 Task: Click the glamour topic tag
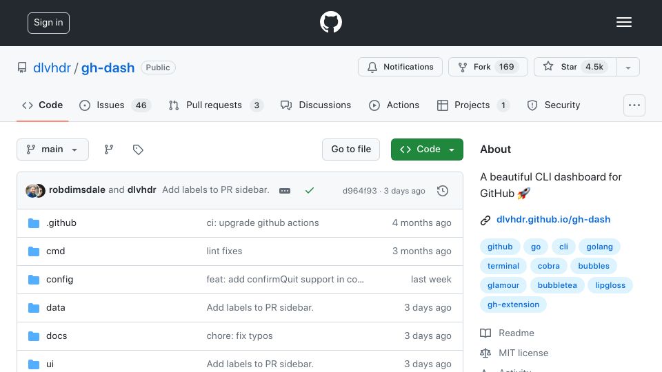coord(503,285)
